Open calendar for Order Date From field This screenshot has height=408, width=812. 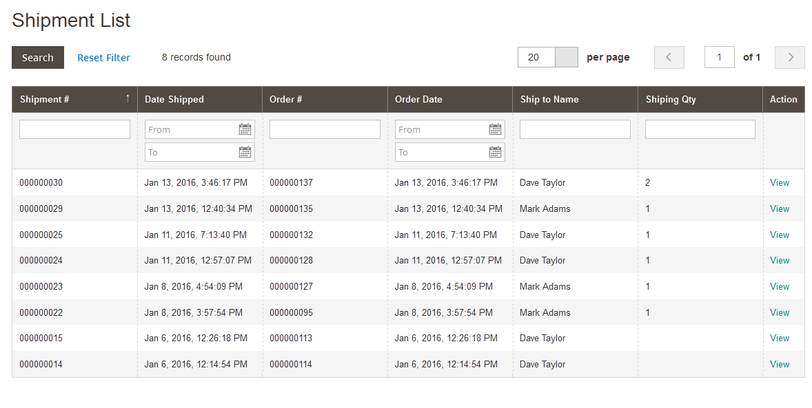pyautogui.click(x=495, y=129)
